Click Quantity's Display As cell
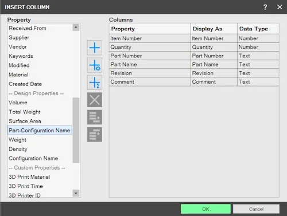The image size is (287, 216). click(214, 47)
